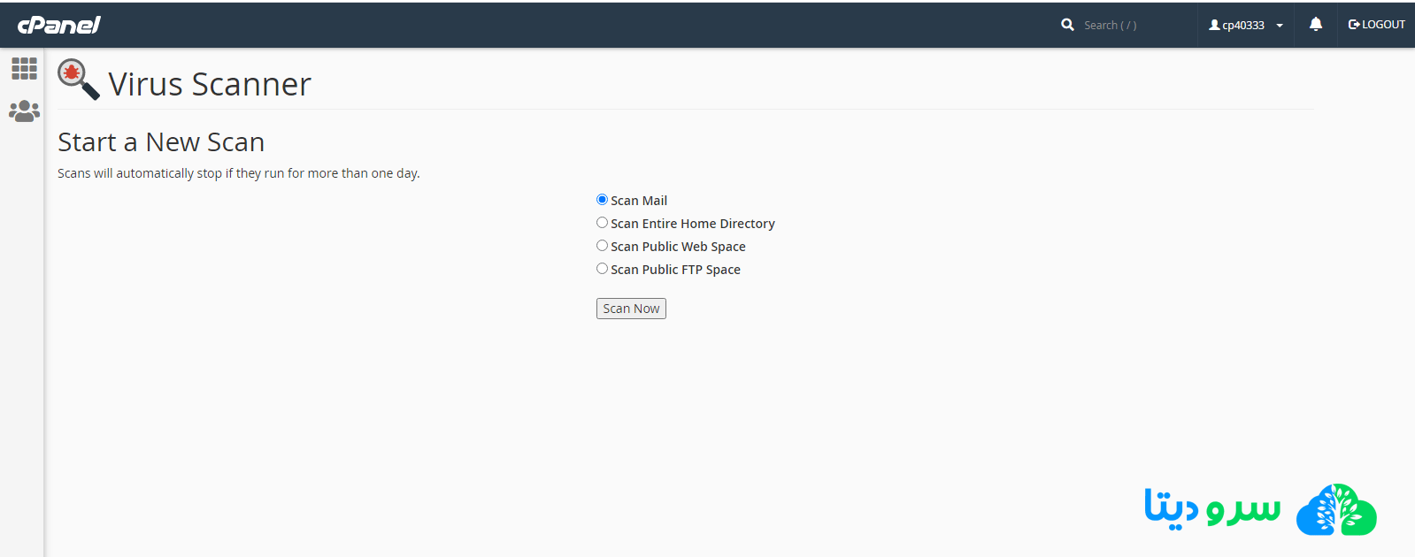Click the user silhouette icon beside cp40333

click(1214, 26)
